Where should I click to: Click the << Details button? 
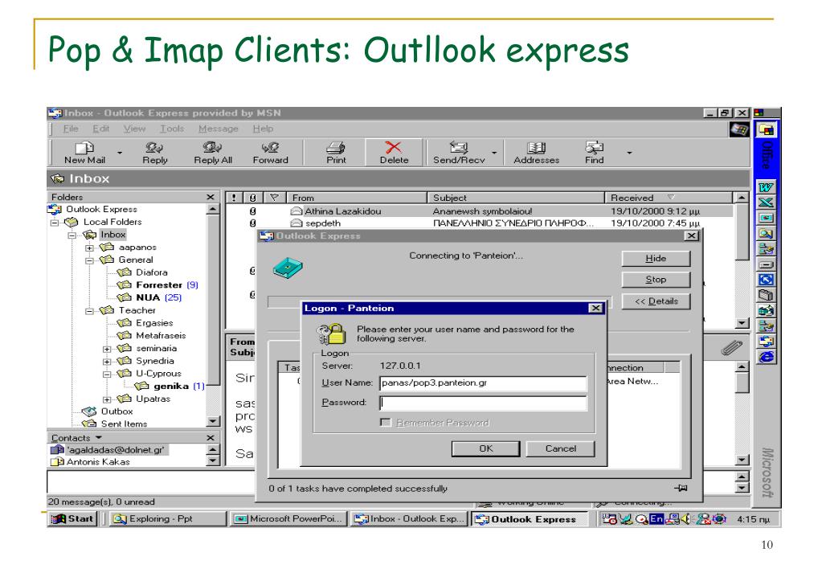[656, 301]
